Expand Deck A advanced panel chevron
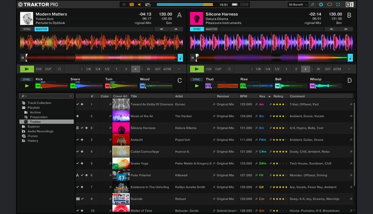This screenshot has height=214, width=373. (x=179, y=69)
